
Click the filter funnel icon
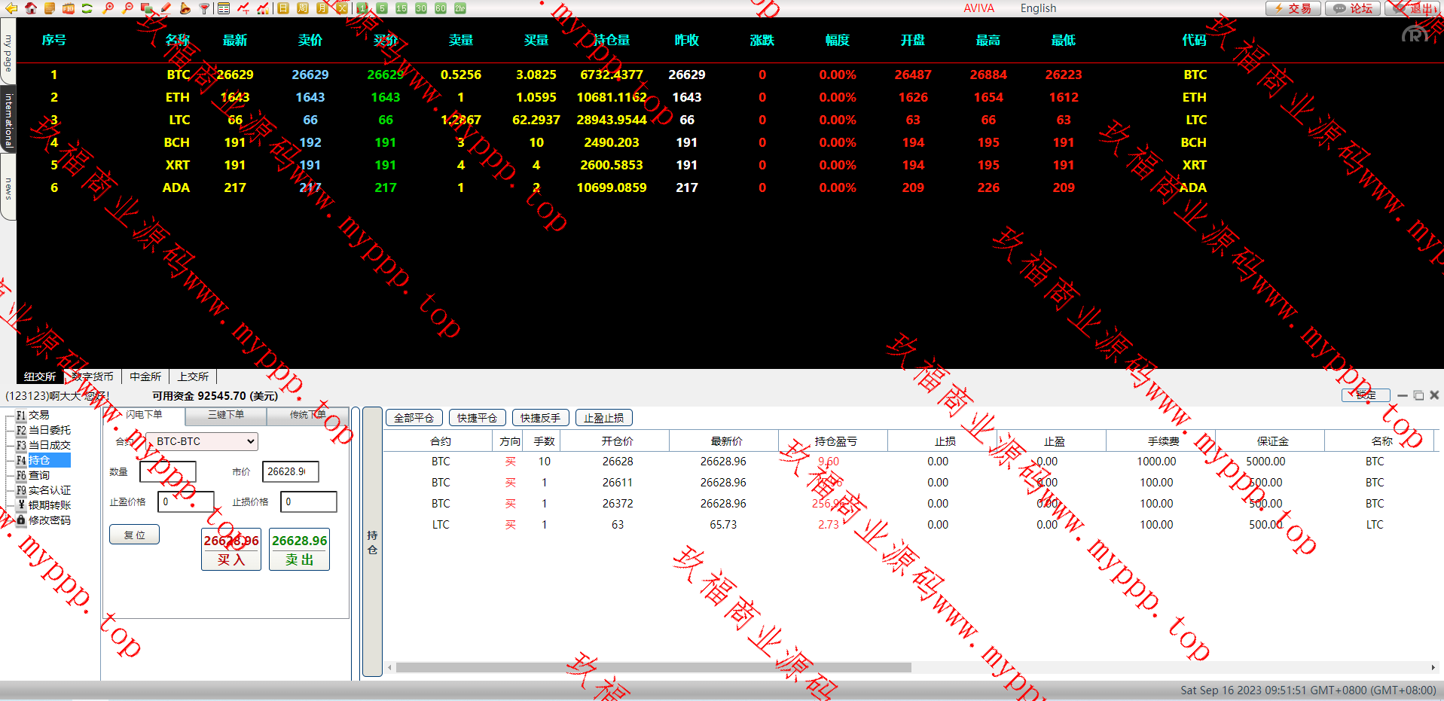tap(204, 8)
